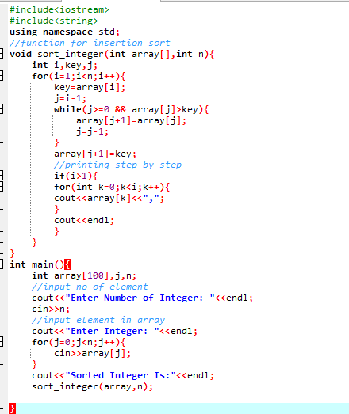Click the red highlighted opening brace after main()
The height and width of the screenshot is (414, 349).
click(x=67, y=264)
